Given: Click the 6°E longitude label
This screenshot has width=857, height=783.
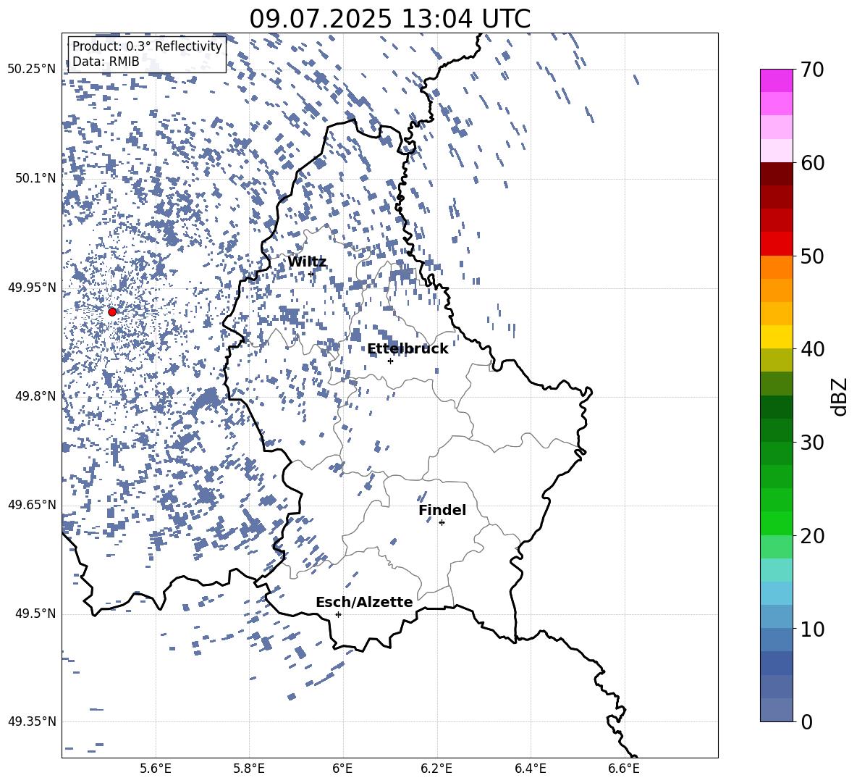Looking at the screenshot, I should 342,769.
